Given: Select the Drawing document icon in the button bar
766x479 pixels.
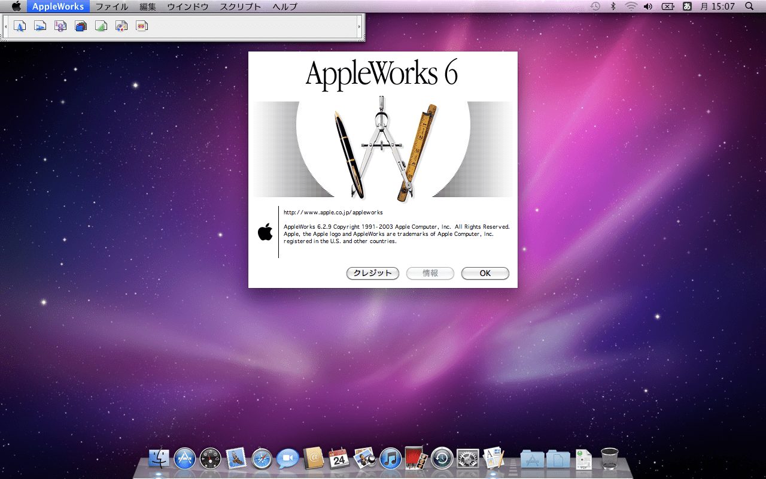Looking at the screenshot, I should pyautogui.click(x=100, y=26).
